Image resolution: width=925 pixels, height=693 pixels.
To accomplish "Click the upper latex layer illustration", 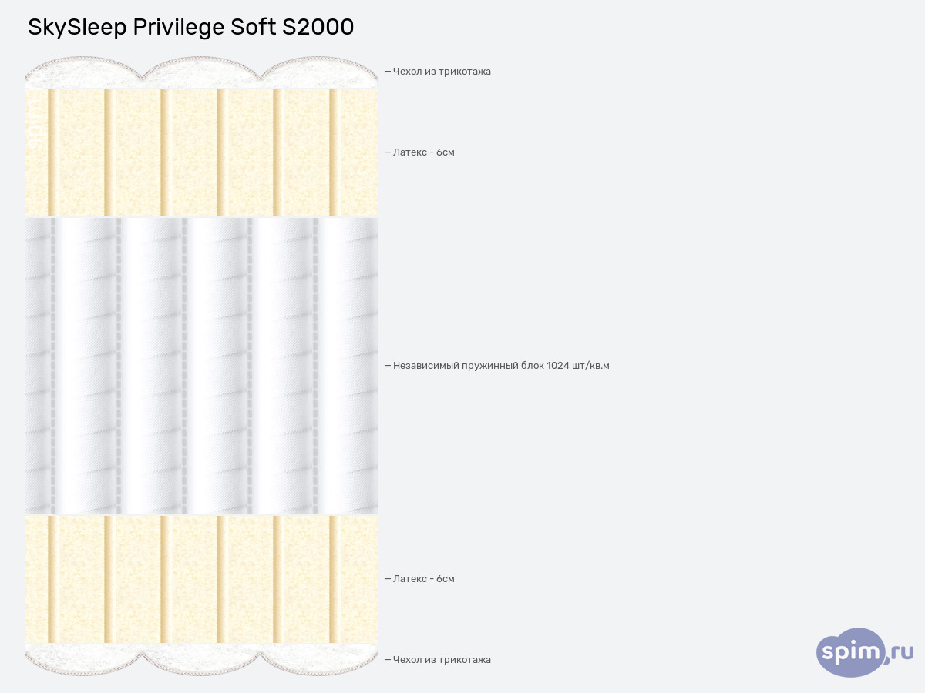I will coord(201,152).
